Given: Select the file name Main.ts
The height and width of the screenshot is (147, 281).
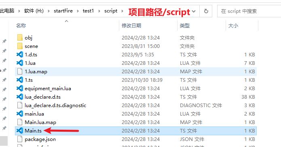Looking at the screenshot, I should click(x=33, y=131).
